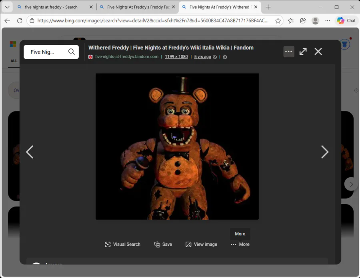Viewport: 360px width, 278px height.
Task: Open the Rewards icon in background page
Action: pyautogui.click(x=345, y=44)
